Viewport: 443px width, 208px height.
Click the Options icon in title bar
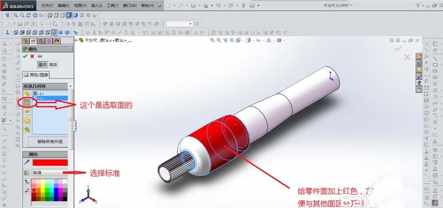pyautogui.click(x=252, y=5)
